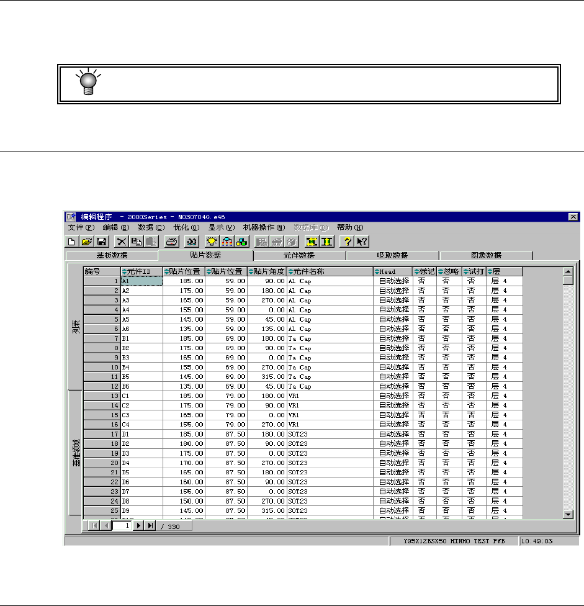This screenshot has width=584, height=606.
Task: Open the 机器操作(M) menu
Action: click(x=264, y=228)
